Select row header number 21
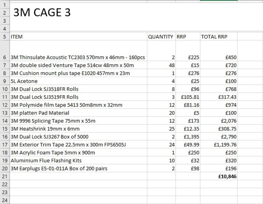 click(4, 176)
